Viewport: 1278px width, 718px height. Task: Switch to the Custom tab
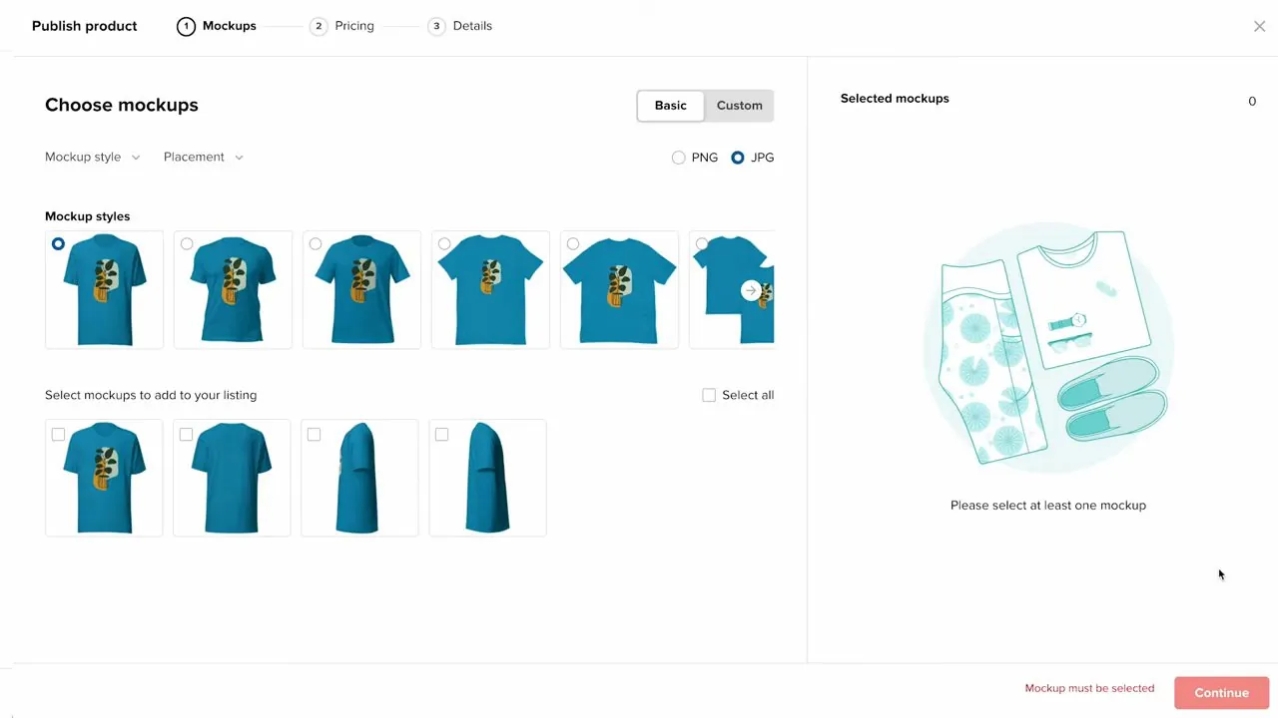tap(740, 106)
